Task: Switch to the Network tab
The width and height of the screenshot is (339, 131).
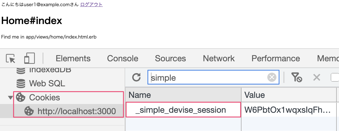Action: (x=219, y=58)
